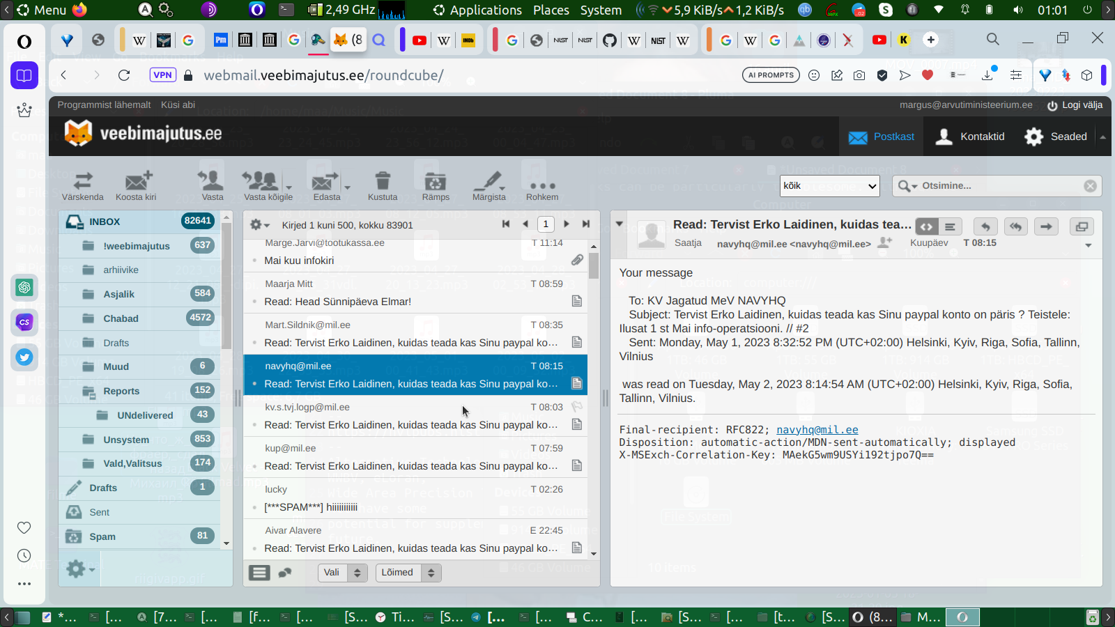The width and height of the screenshot is (1115, 627).
Task: Compose a new message with Koosta kiri
Action: (136, 185)
